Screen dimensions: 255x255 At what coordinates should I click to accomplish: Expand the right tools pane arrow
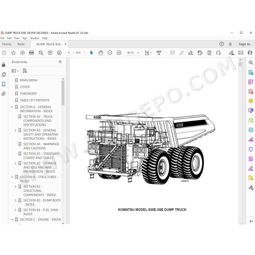251,221
